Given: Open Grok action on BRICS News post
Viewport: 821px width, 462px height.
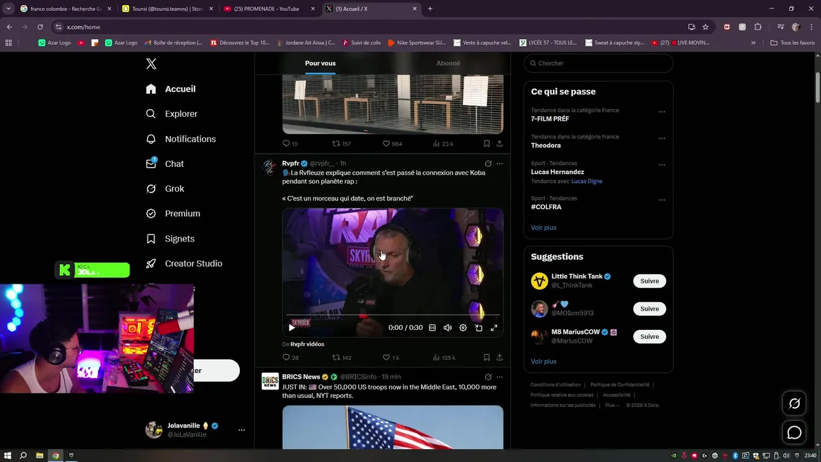Looking at the screenshot, I should coord(488,377).
